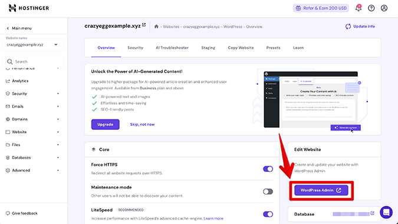The width and height of the screenshot is (398, 224).
Task: Expand the Website sidebar section
Action: click(x=58, y=132)
